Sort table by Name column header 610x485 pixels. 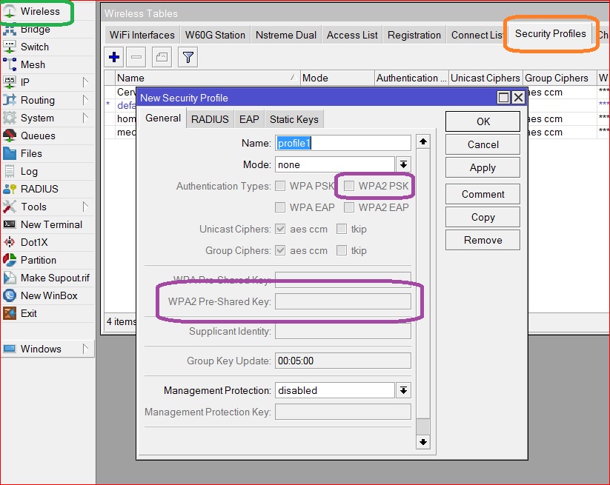click(208, 78)
